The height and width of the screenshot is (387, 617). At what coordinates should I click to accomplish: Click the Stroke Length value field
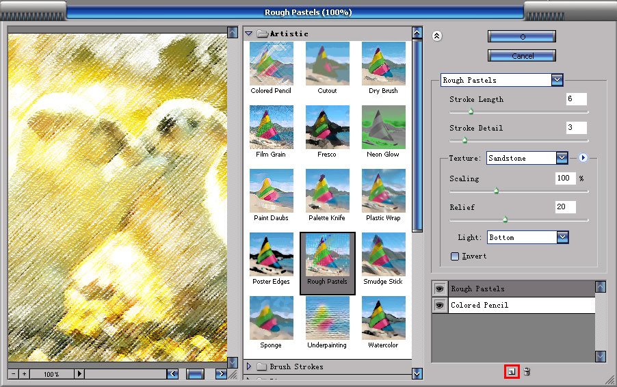(577, 98)
